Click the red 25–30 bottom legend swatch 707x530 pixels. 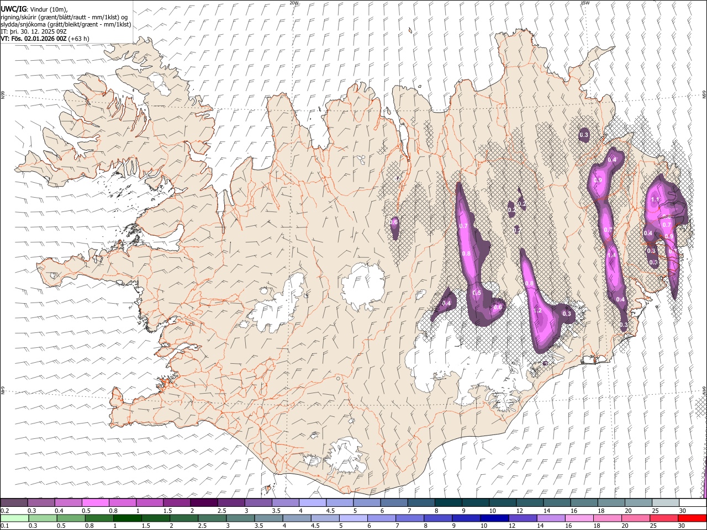[x=663, y=518]
